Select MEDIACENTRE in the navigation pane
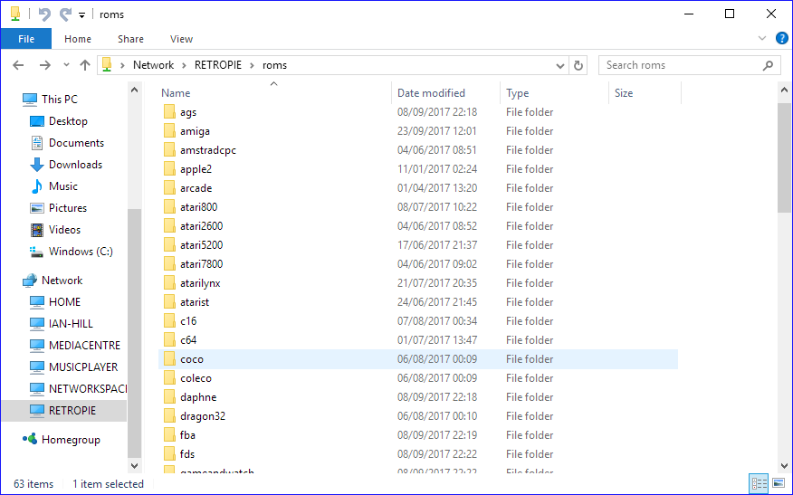 point(84,346)
